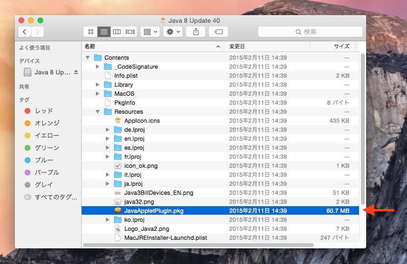The image size is (407, 264).
Task: Expand the _CodeSignature folder
Action: (98, 66)
